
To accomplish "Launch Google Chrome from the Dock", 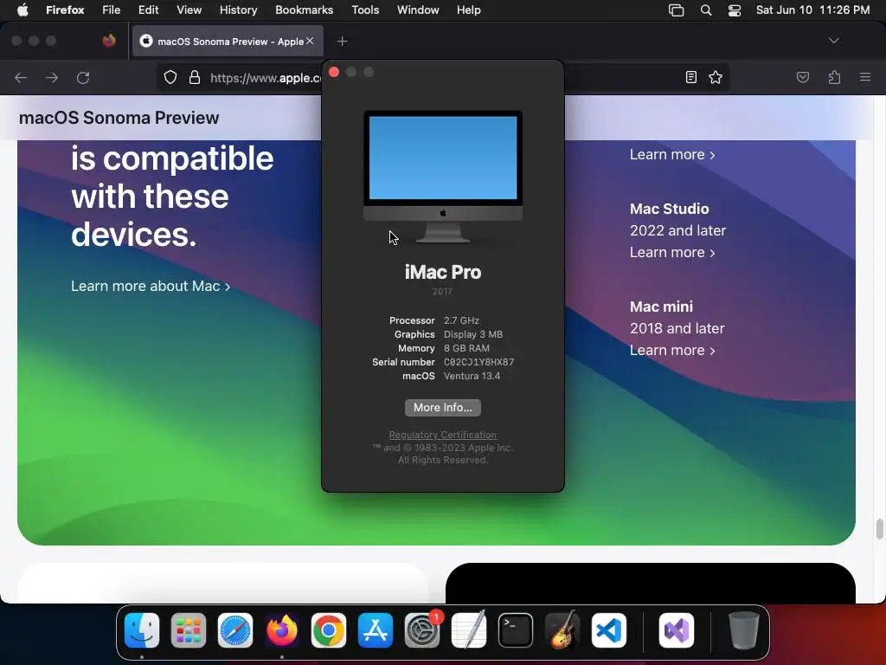I will click(329, 630).
